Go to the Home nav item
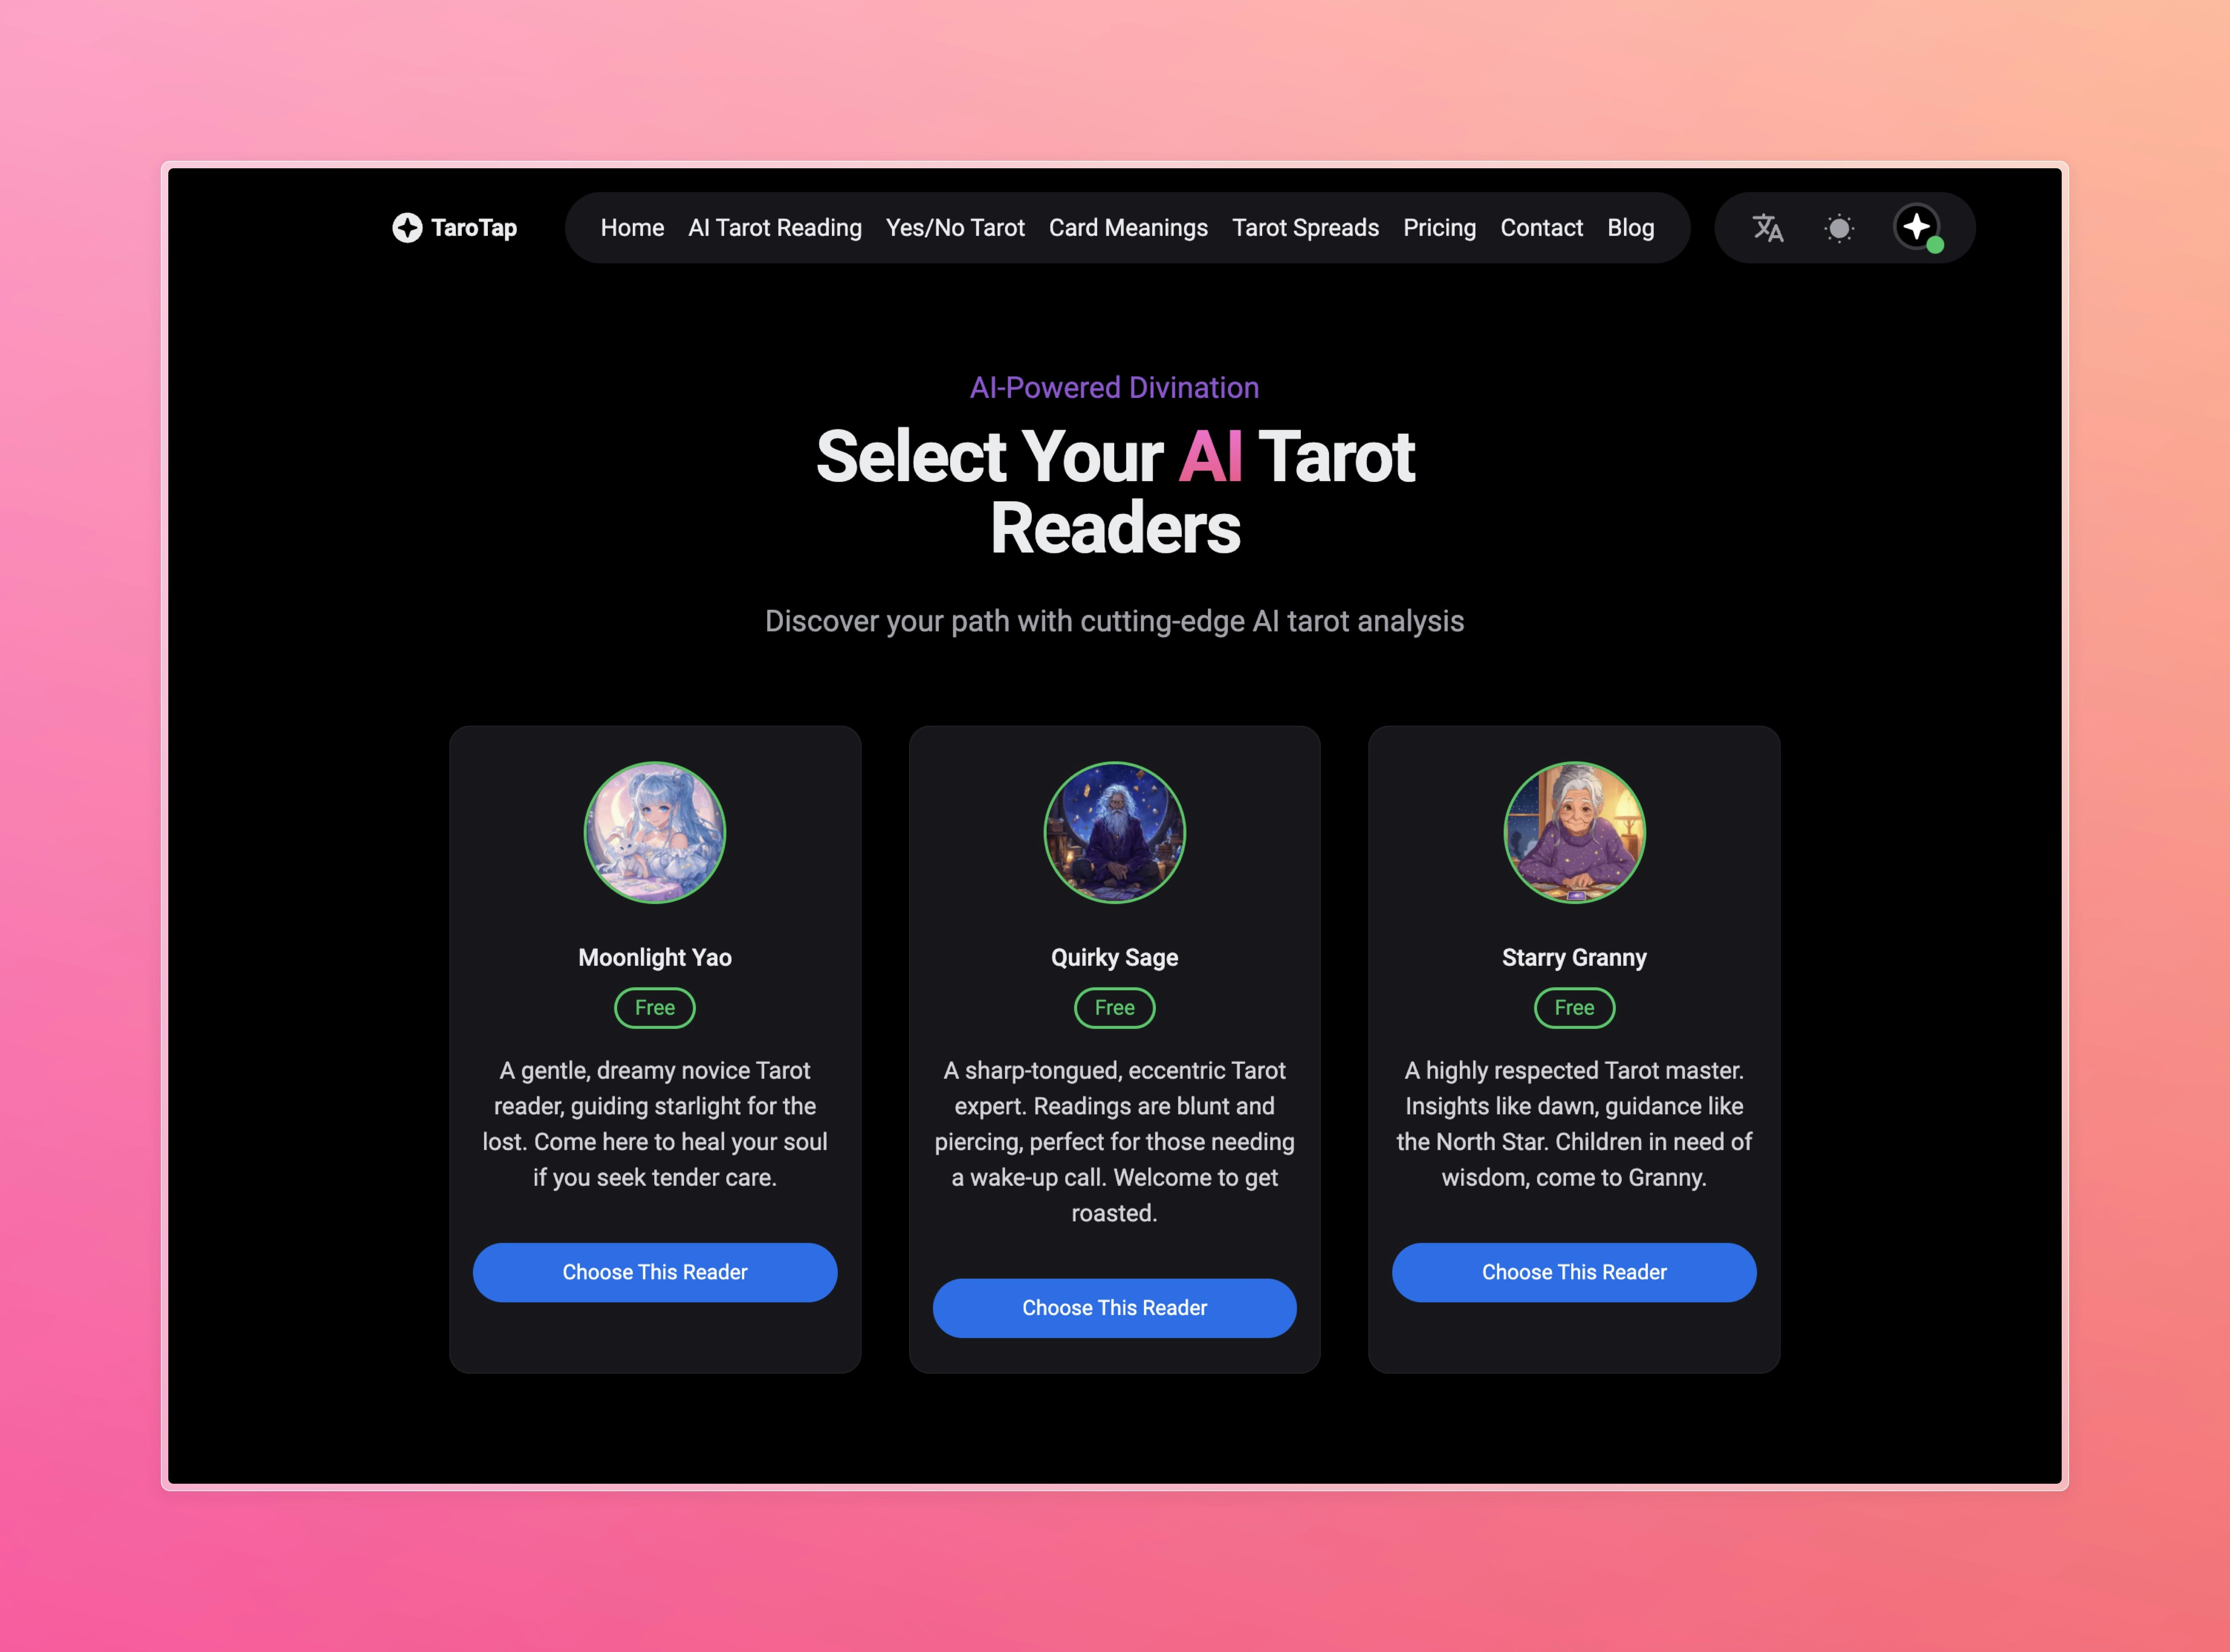 point(632,228)
